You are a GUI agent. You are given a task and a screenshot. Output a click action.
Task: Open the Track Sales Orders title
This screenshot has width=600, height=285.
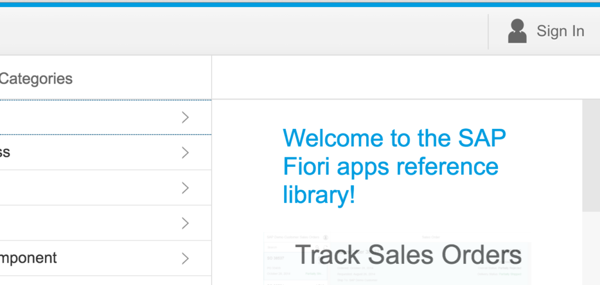click(408, 255)
